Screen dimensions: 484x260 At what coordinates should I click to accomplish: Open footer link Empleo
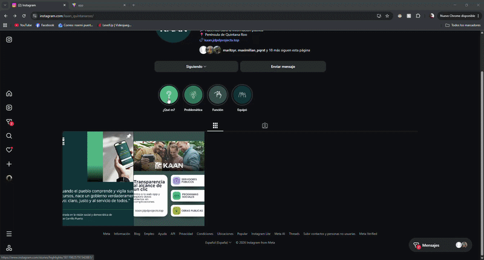point(149,234)
